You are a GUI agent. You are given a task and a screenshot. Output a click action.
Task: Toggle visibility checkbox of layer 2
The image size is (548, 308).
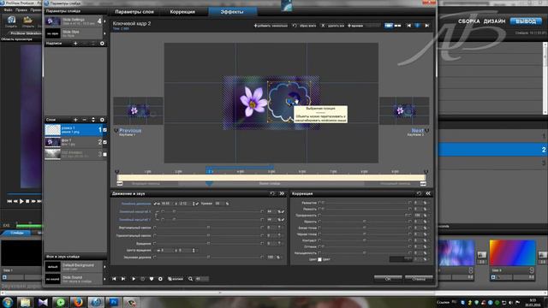click(104, 142)
